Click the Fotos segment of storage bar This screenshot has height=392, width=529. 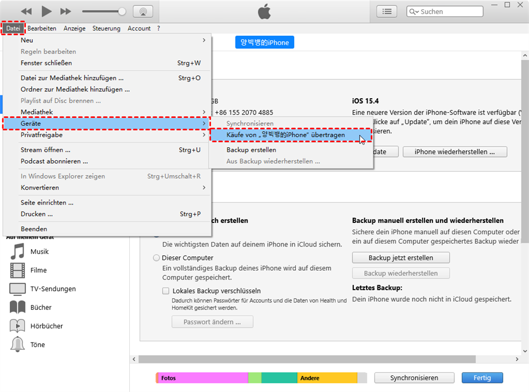click(x=202, y=378)
